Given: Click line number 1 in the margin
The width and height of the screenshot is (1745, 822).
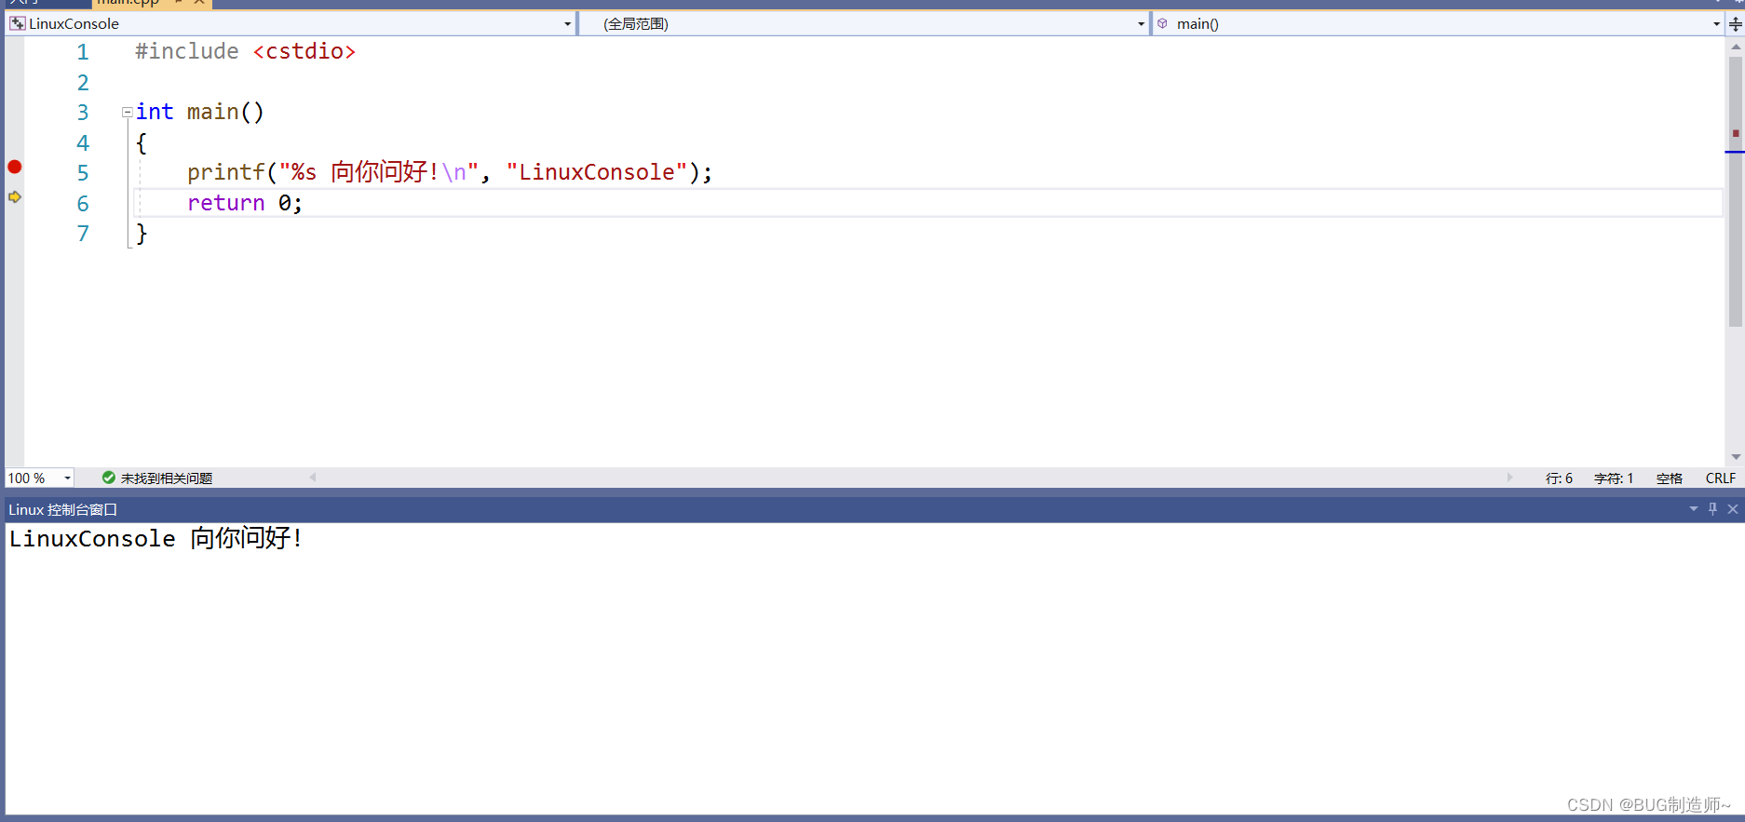Looking at the screenshot, I should click(83, 52).
